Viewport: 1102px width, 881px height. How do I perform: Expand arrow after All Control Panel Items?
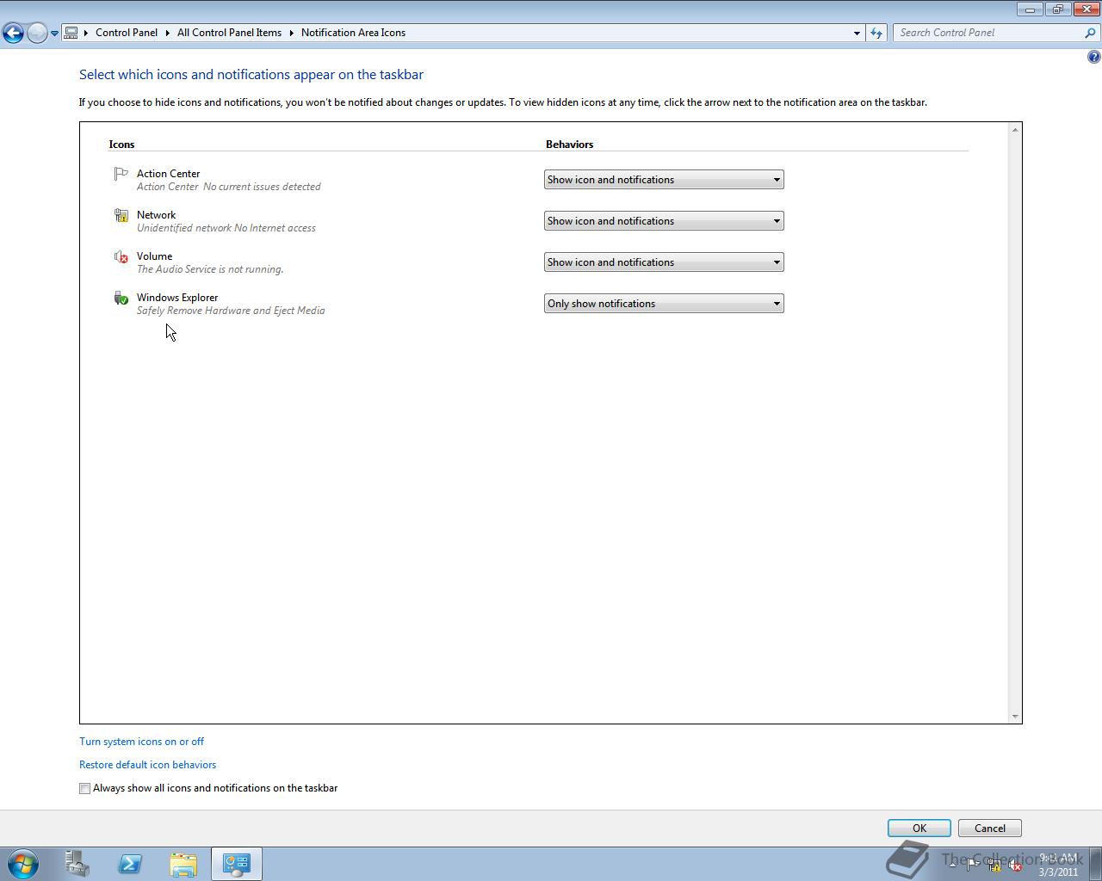(292, 33)
